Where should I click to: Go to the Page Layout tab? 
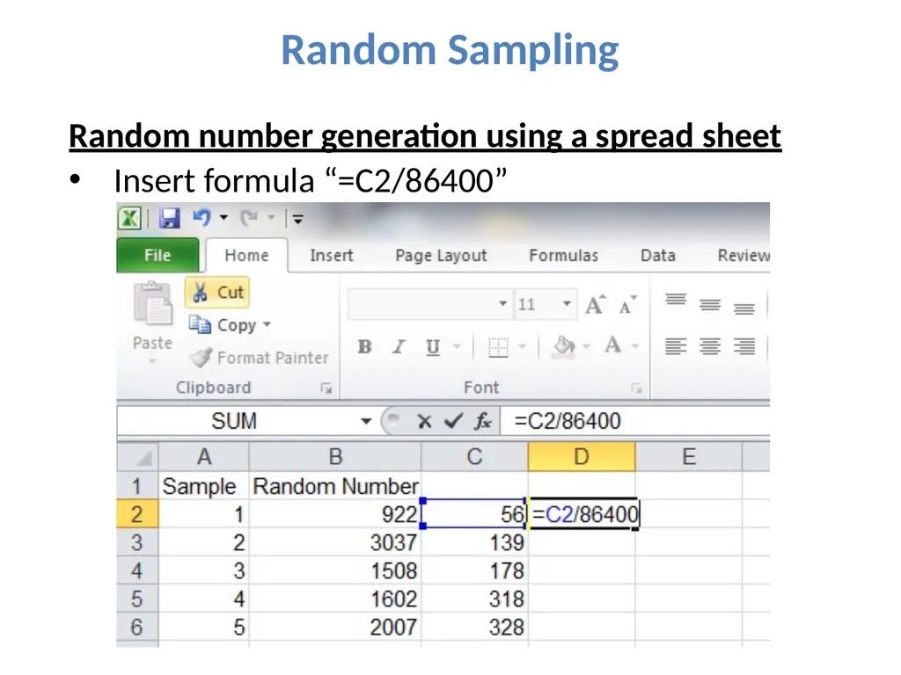click(x=441, y=256)
